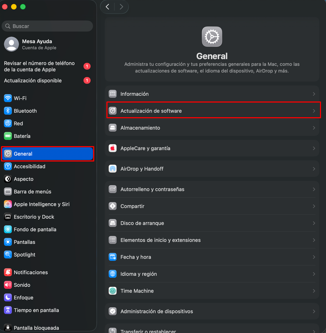326x333 pixels.
Task: Open Bluetooth settings via its icon
Action: (x=8, y=111)
